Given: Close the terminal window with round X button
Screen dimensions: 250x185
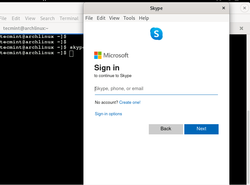Looking at the screenshot, I should [244, 8].
